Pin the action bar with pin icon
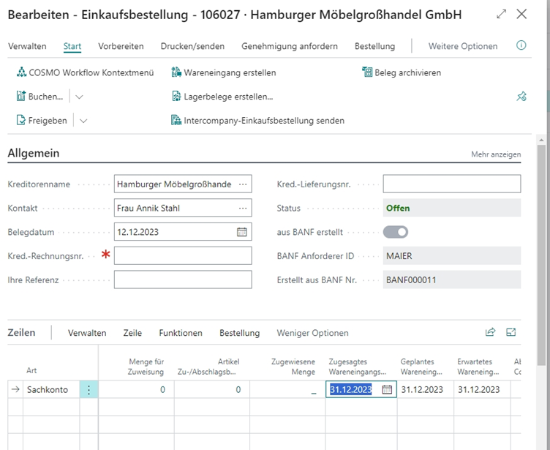Screen dimensions: 550x450 click(x=521, y=97)
